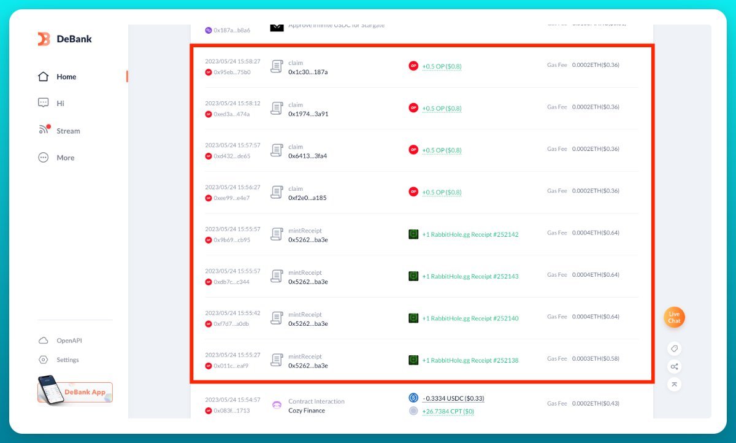
Task: Click the Home house icon
Action: click(43, 77)
